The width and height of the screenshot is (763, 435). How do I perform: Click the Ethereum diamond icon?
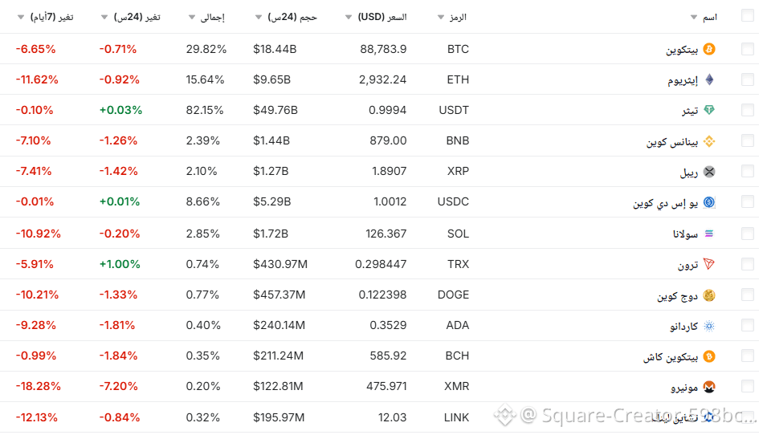coord(709,80)
